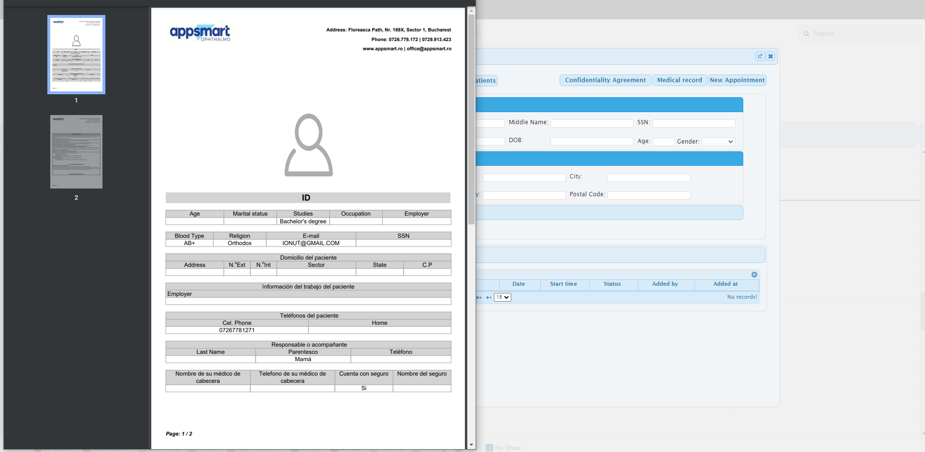
Task: Click www.appsmart.ro in the PDF header
Action: pos(383,49)
